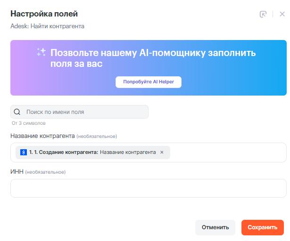Image resolution: width=290 pixels, height=241 pixels.
Task: Close the Настройка полей dialog
Action: (x=282, y=14)
